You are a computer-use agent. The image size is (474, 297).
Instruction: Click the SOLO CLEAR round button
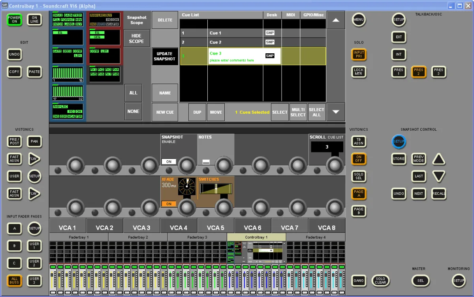380,280
